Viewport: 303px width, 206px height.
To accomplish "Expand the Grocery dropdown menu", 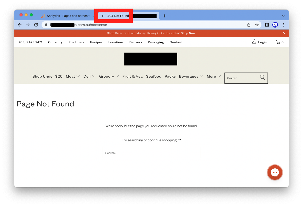I will coord(109,76).
